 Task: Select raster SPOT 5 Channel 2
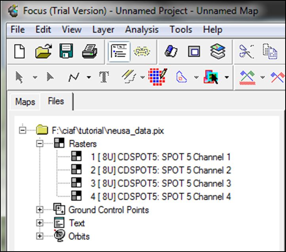click(x=161, y=170)
